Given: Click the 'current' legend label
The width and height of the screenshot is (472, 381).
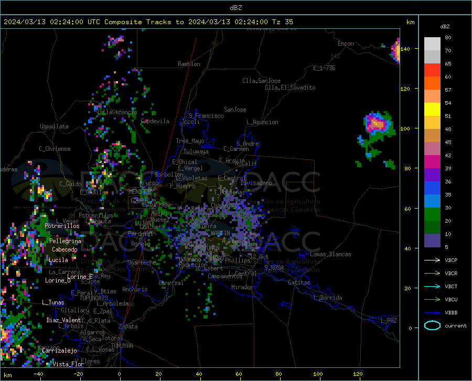Looking at the screenshot, I should click(x=456, y=325).
